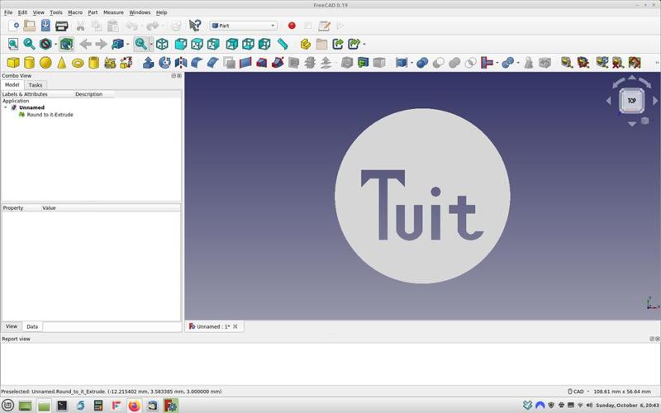
Task: Start macro recording with the red circle
Action: tap(292, 26)
